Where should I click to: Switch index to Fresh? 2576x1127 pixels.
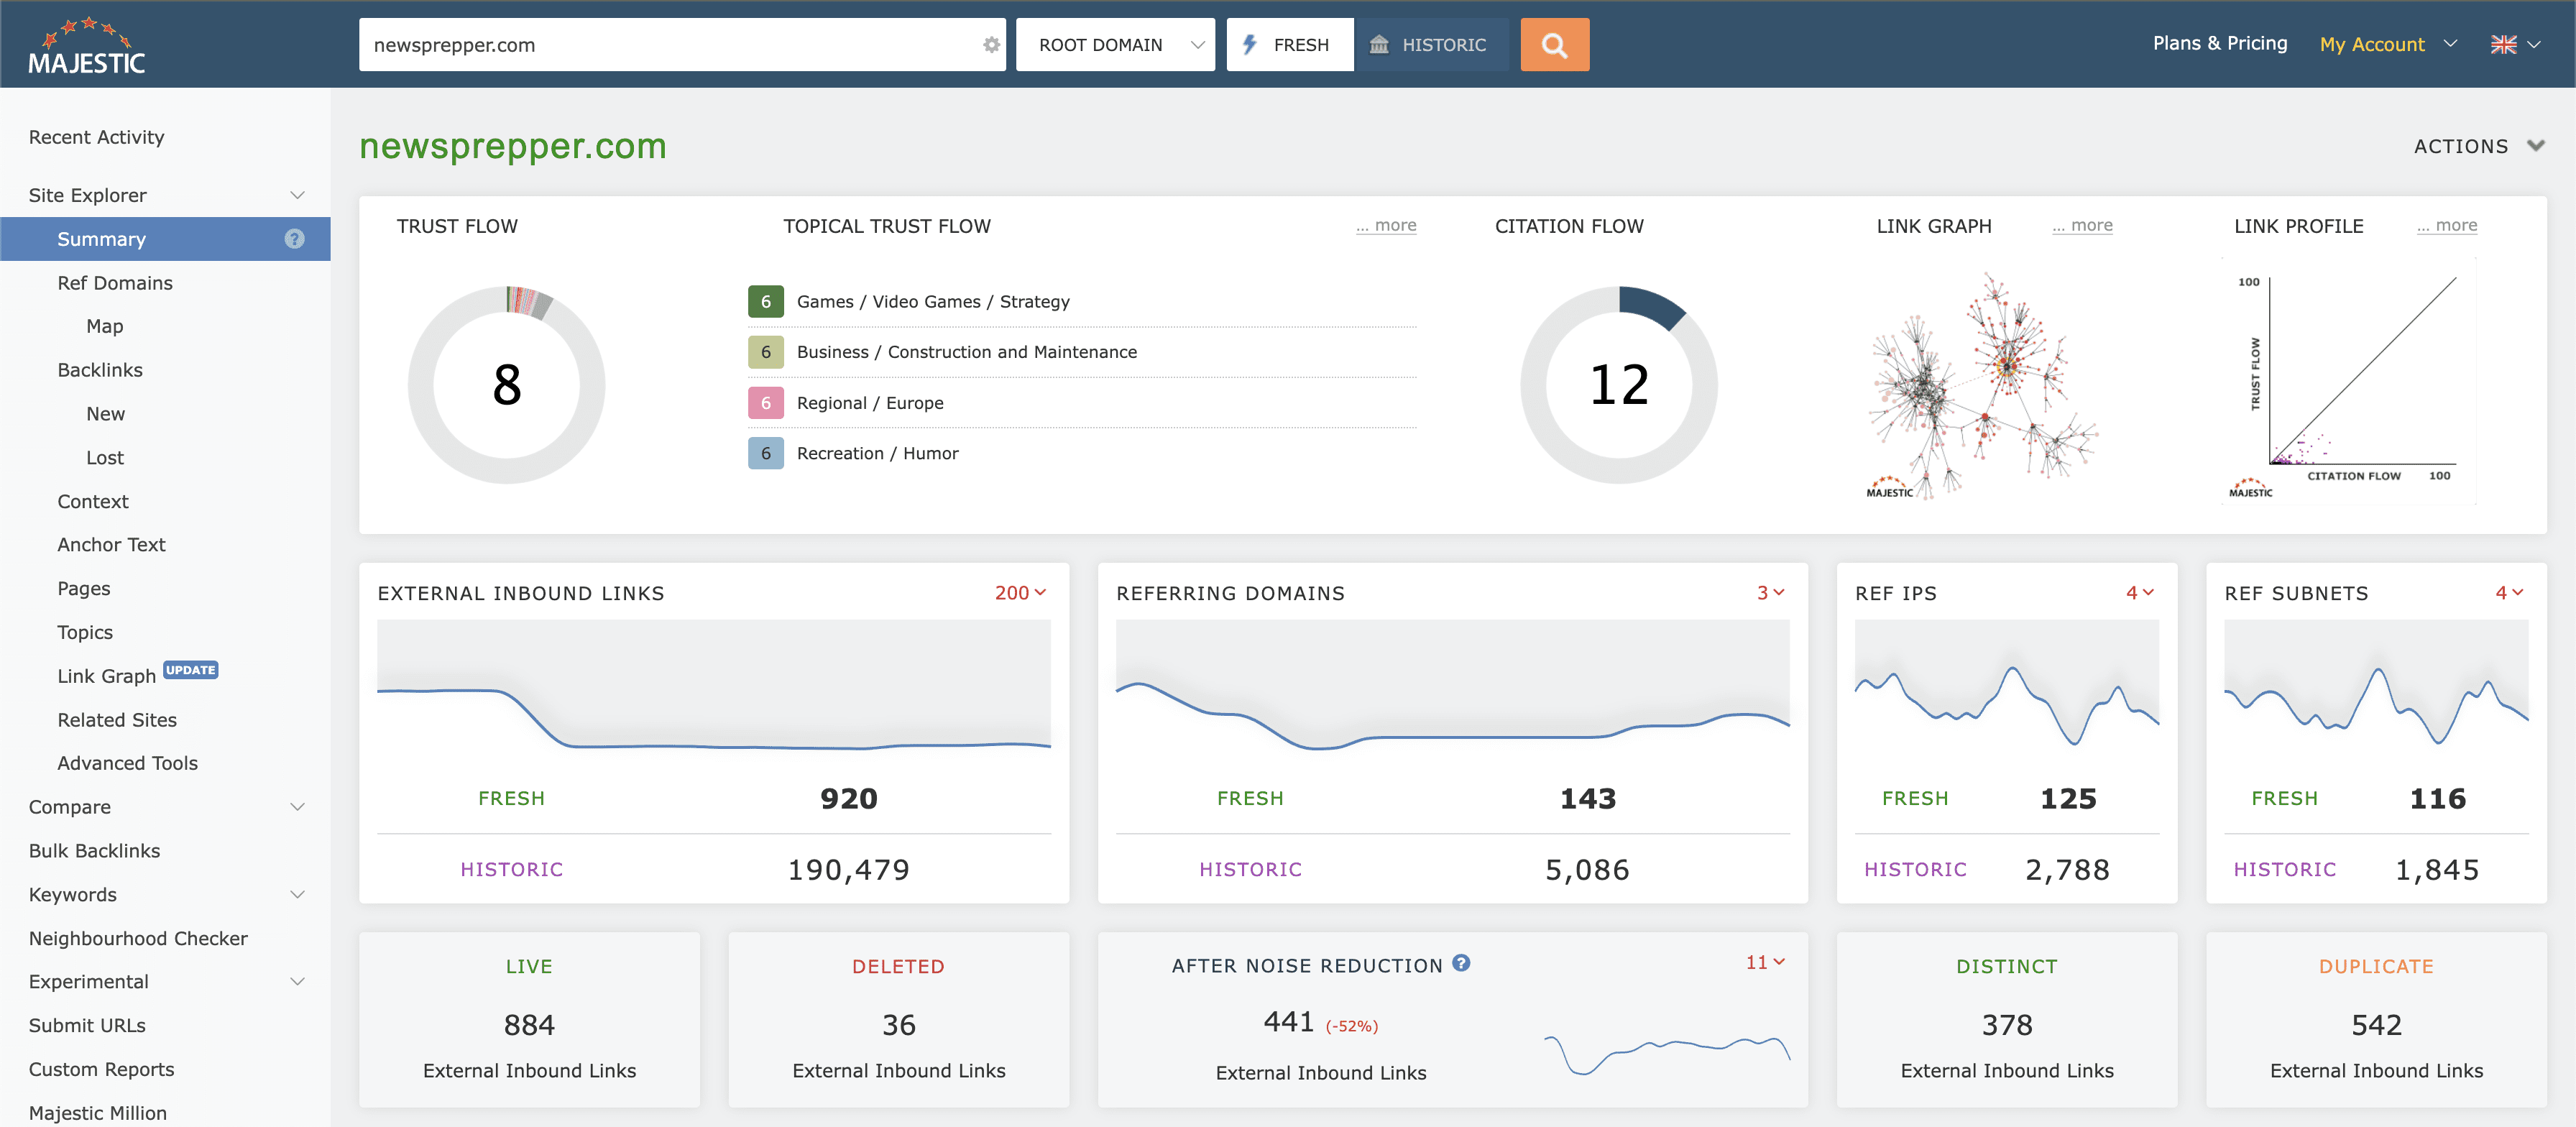(x=1289, y=45)
